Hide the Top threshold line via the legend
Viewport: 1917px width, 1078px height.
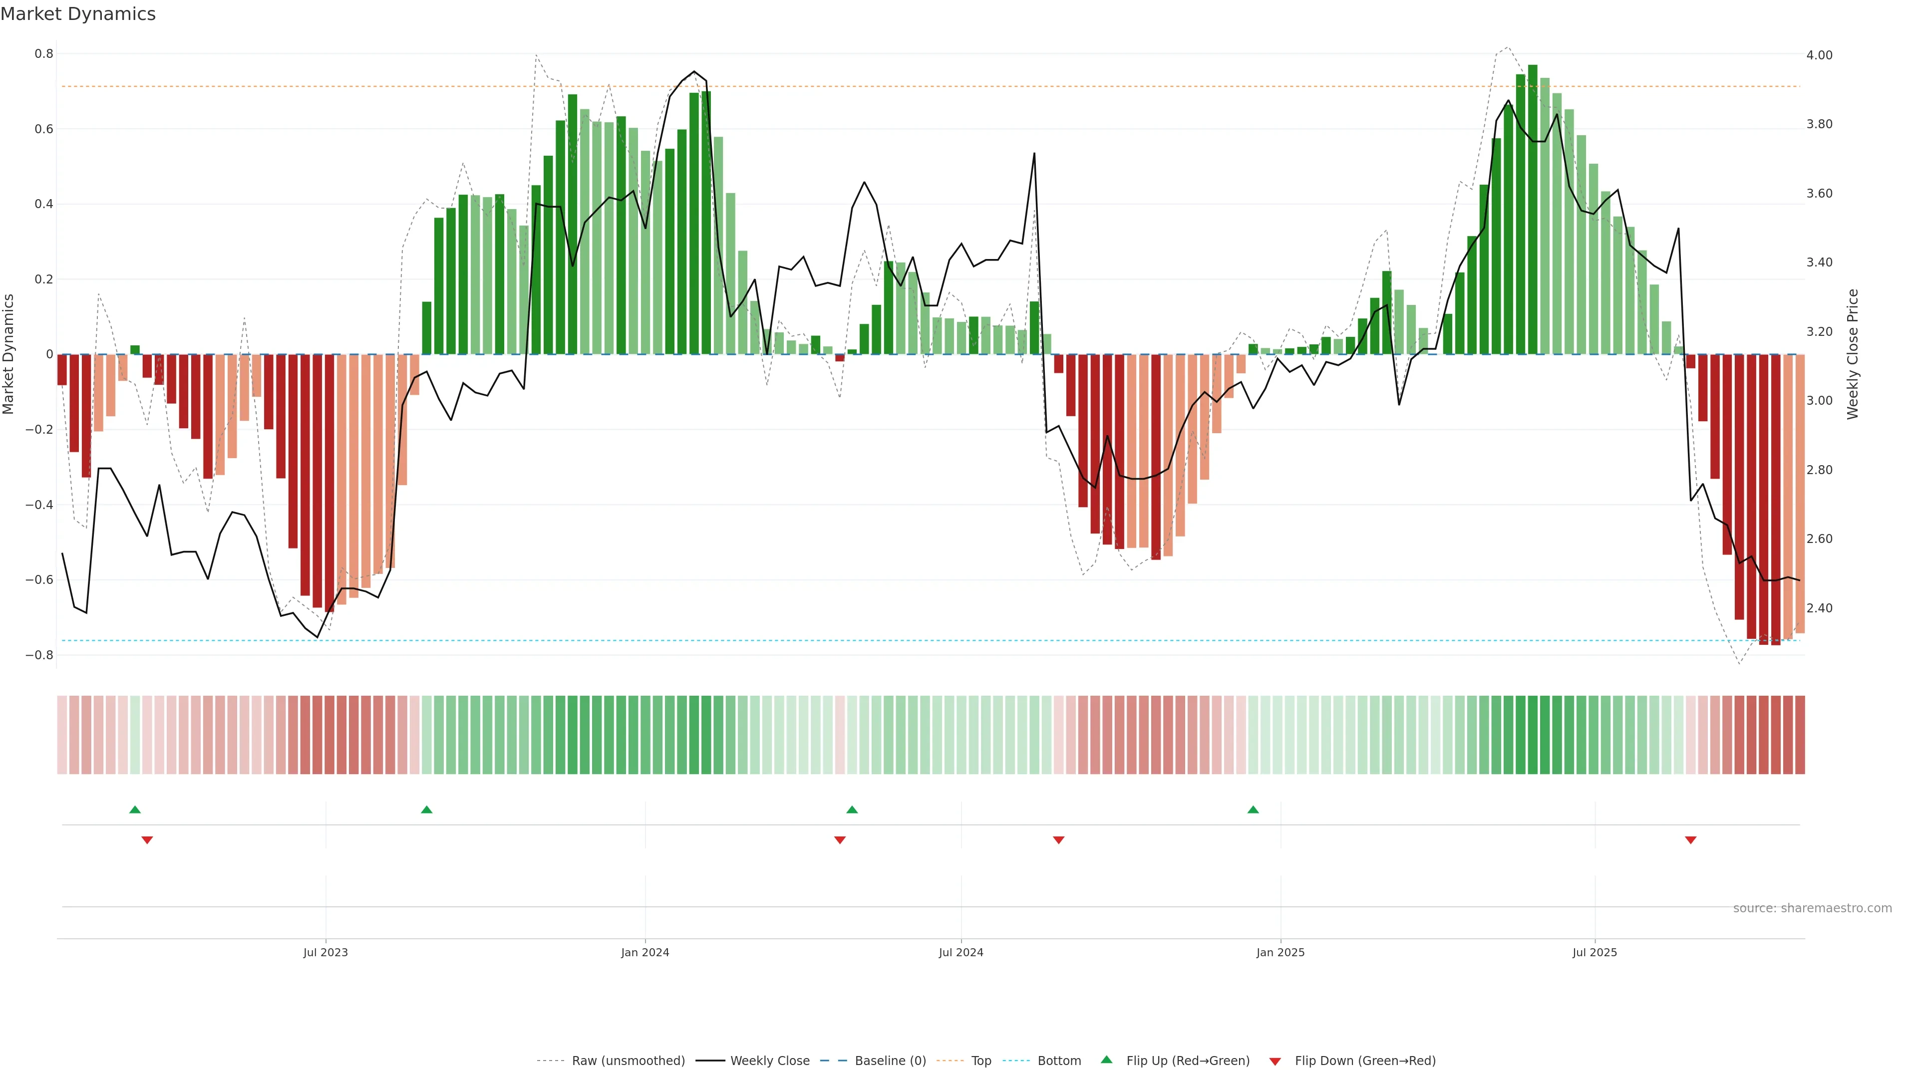[981, 1061]
